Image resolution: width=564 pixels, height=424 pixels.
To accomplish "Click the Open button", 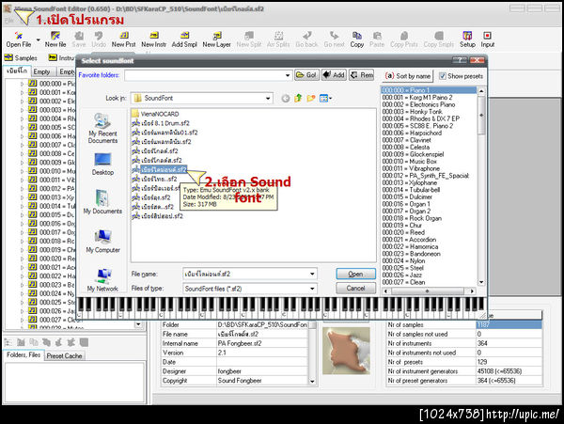I will 355,274.
